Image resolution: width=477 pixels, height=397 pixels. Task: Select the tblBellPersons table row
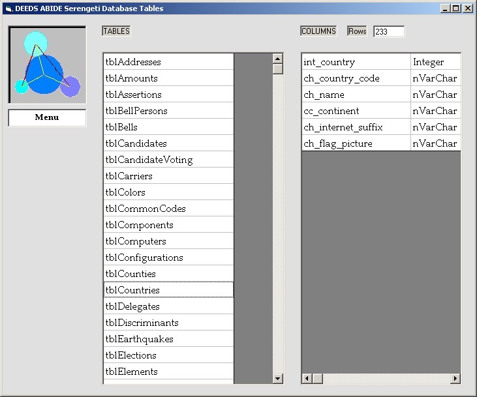pos(168,111)
